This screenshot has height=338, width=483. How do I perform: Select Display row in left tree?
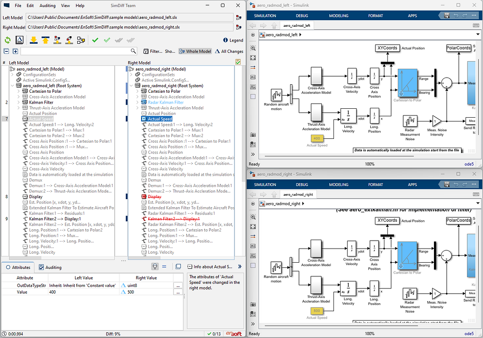pyautogui.click(x=36, y=197)
